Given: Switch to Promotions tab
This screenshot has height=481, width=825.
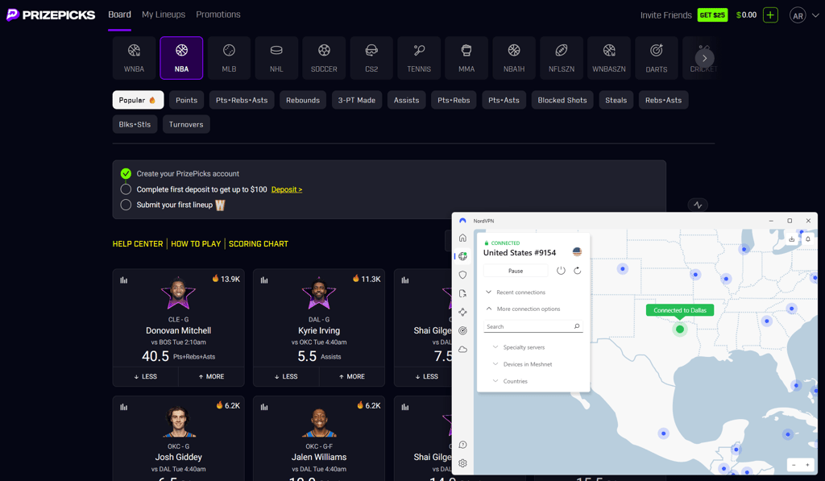Looking at the screenshot, I should pyautogui.click(x=218, y=15).
